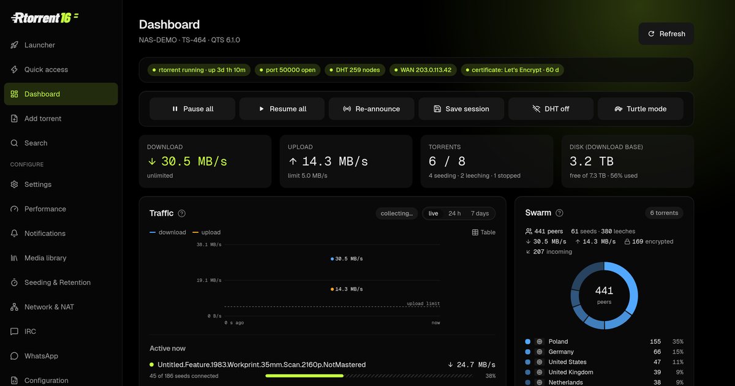
Task: Switch traffic chart to 7 days
Action: click(480, 213)
